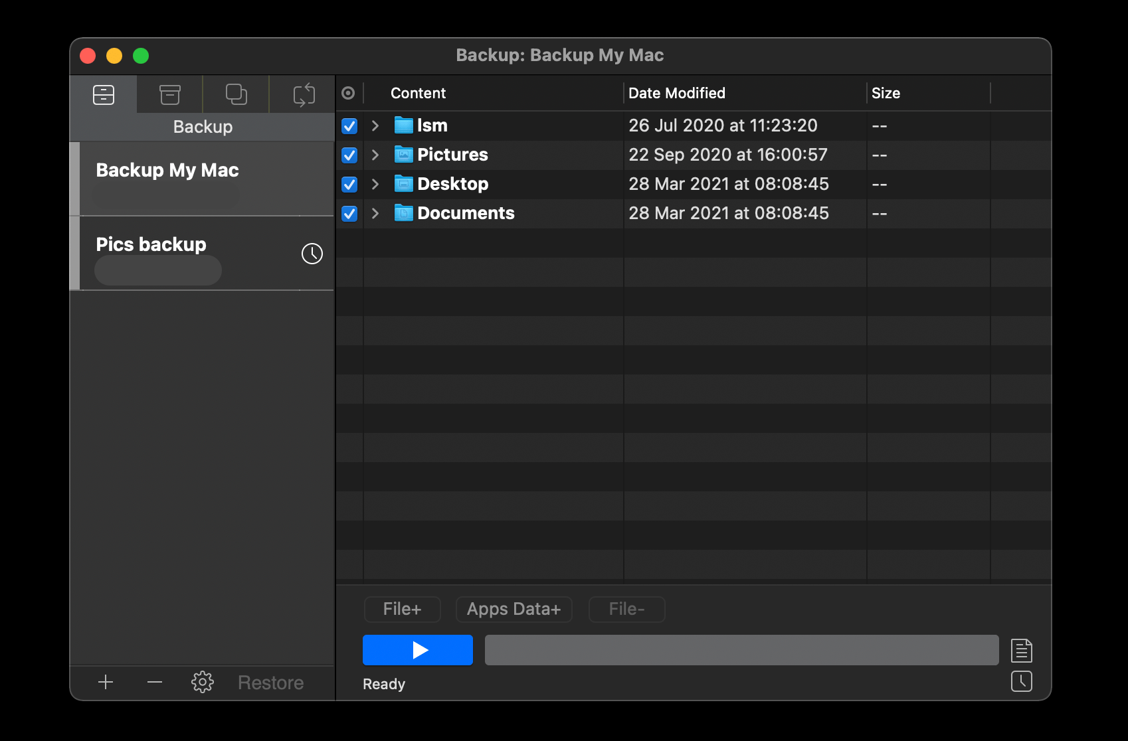The image size is (1128, 741).
Task: Open the log document icon near progress bar
Action: tap(1022, 651)
